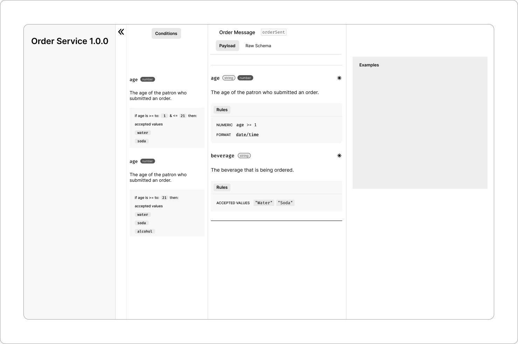
Task: Click the ACCEPTED VALUES label
Action: (233, 203)
